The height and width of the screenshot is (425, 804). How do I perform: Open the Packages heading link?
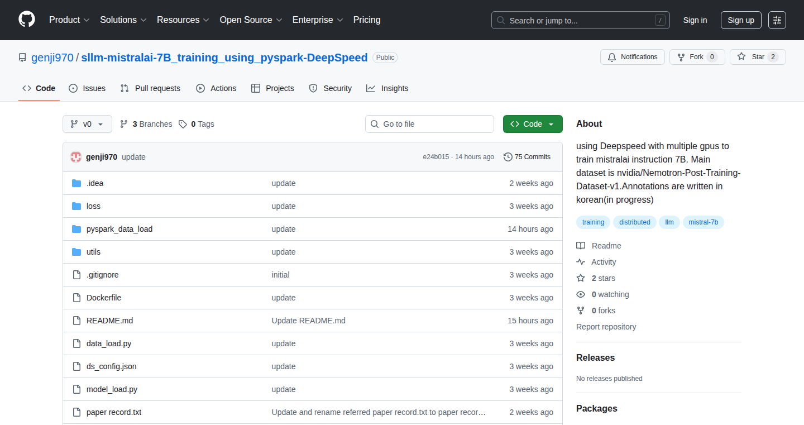(x=597, y=408)
